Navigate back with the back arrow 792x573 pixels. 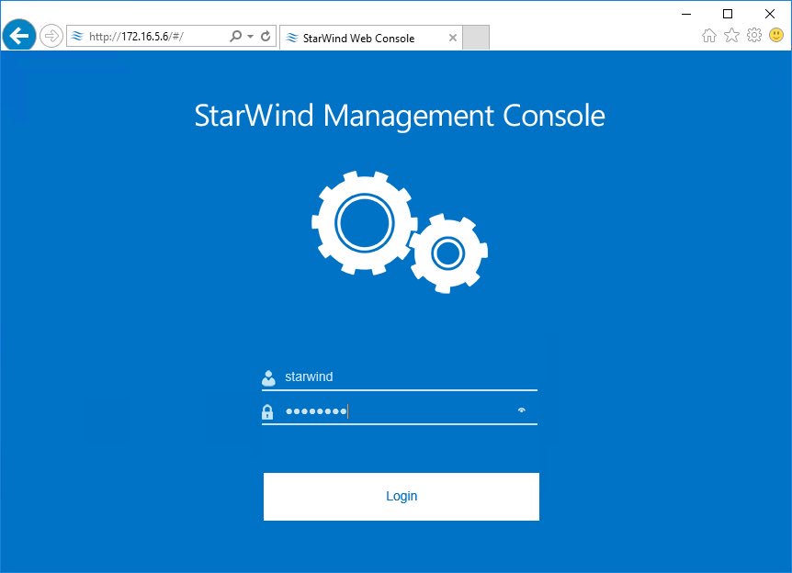(18, 36)
